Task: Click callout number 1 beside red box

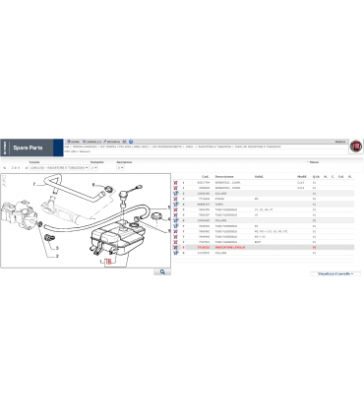Action: pos(101,262)
